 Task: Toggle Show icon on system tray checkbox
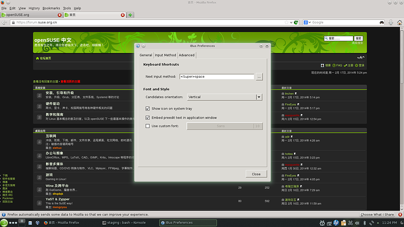(x=148, y=109)
